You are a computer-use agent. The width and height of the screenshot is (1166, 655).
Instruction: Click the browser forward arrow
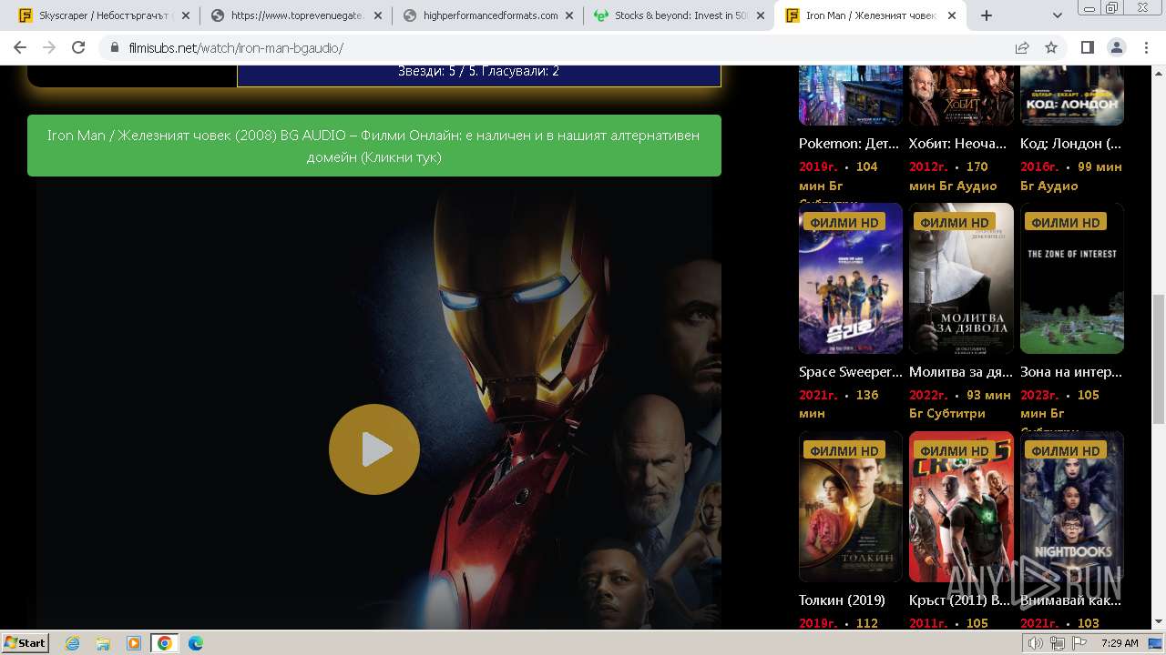(49, 48)
